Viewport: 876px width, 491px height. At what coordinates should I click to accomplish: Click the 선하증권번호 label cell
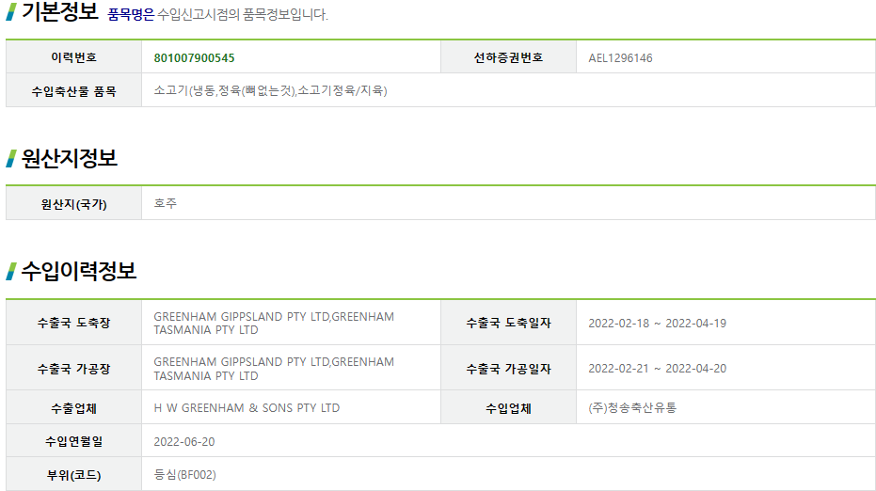508,57
